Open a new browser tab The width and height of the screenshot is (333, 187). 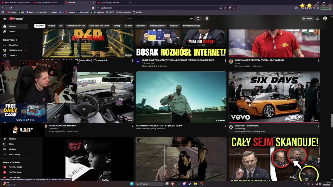(131, 3)
